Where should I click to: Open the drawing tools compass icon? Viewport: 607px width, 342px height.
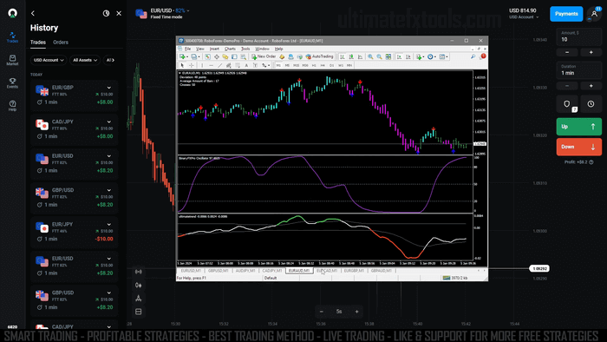point(138,299)
